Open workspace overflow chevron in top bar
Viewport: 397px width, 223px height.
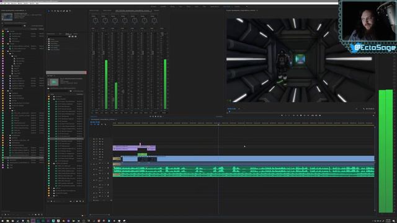(247, 6)
